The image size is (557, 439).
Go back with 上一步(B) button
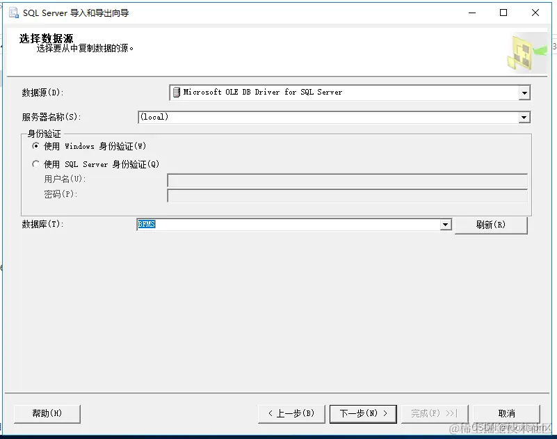coord(291,414)
